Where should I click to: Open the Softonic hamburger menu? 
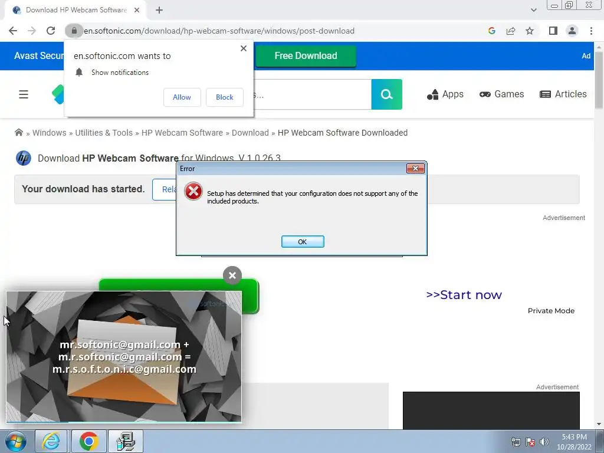pyautogui.click(x=24, y=94)
